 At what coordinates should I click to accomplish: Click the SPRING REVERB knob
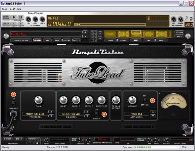116,100
